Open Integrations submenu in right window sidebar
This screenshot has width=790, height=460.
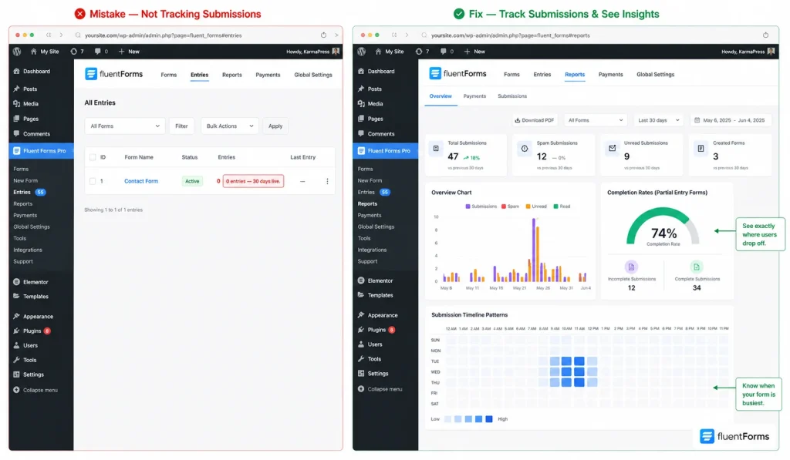click(372, 250)
